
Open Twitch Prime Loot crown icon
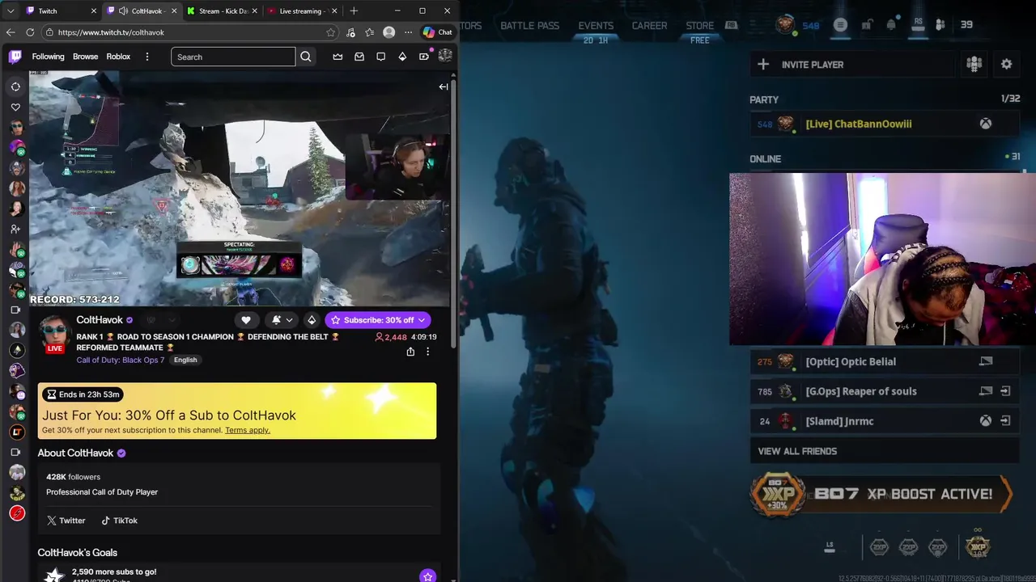(338, 57)
